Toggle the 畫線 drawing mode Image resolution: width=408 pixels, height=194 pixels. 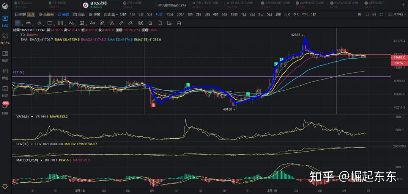point(63,14)
